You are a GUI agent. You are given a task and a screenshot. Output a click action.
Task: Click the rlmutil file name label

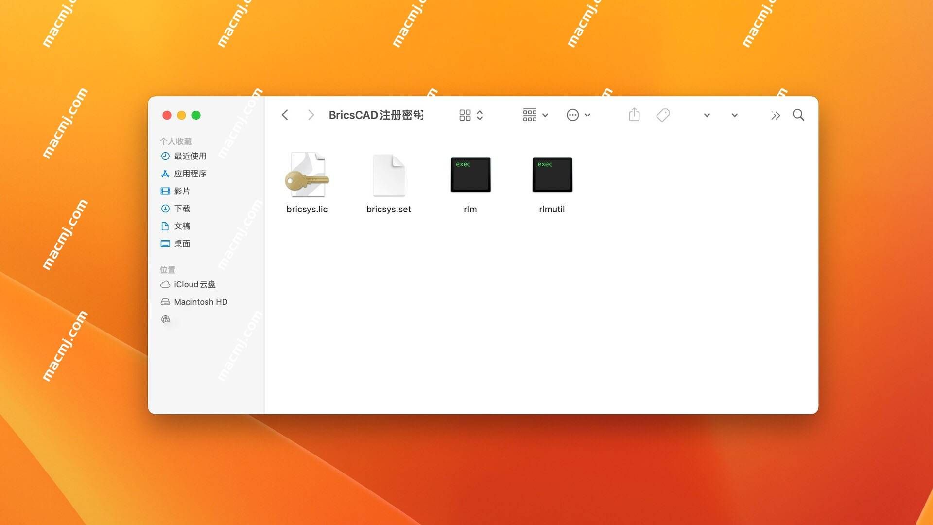click(552, 209)
